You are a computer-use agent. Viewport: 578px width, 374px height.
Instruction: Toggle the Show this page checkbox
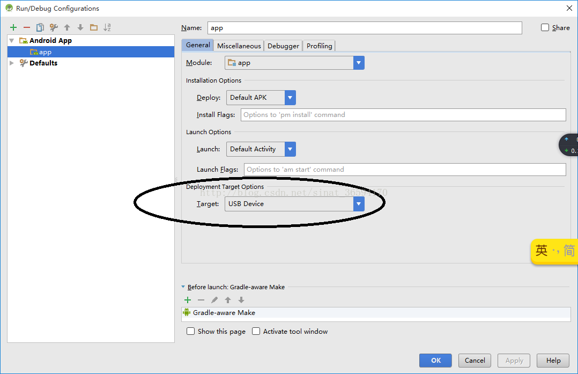click(191, 331)
